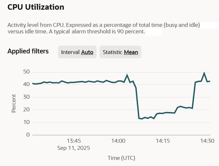Image resolution: width=219 pixels, height=166 pixels.
Task: Click the 20 value on y-axis
Action: [26, 109]
